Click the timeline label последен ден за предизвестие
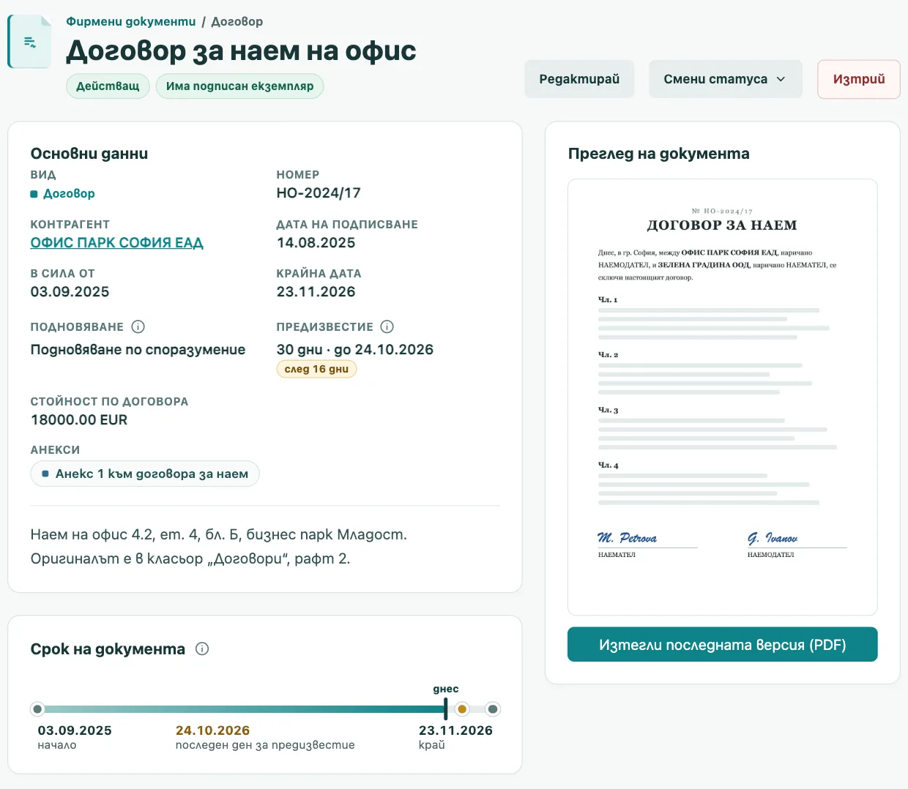The width and height of the screenshot is (908, 789). coord(265,745)
